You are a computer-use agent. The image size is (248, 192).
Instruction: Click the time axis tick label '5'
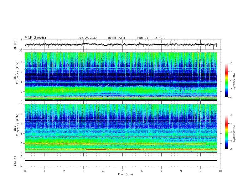(x=122, y=171)
